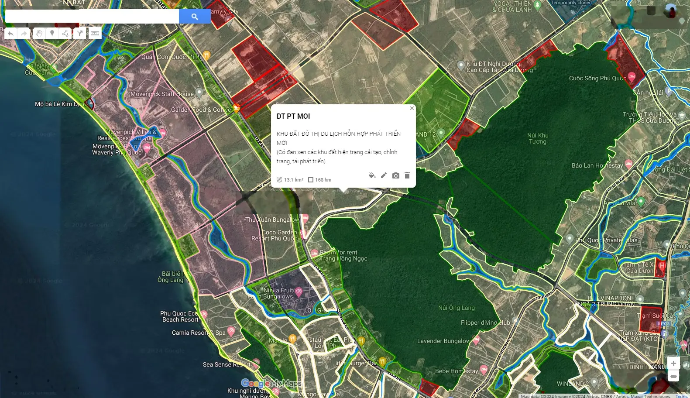Click Room for rent Trang Hồng Ngọc pin
The height and width of the screenshot is (398, 690).
314,254
